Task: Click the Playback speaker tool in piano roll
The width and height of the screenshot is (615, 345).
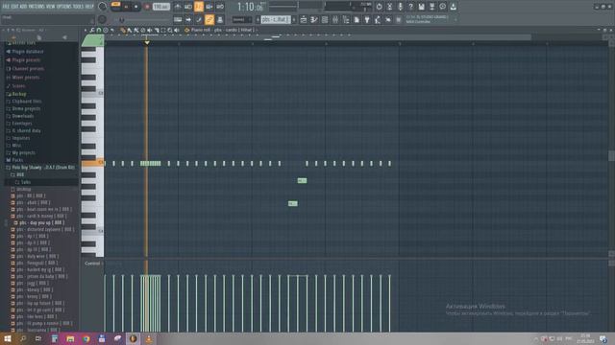Action: pos(177,30)
